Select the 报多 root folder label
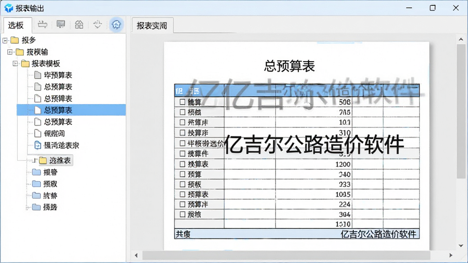This screenshot has height=263, width=468. pos(29,40)
